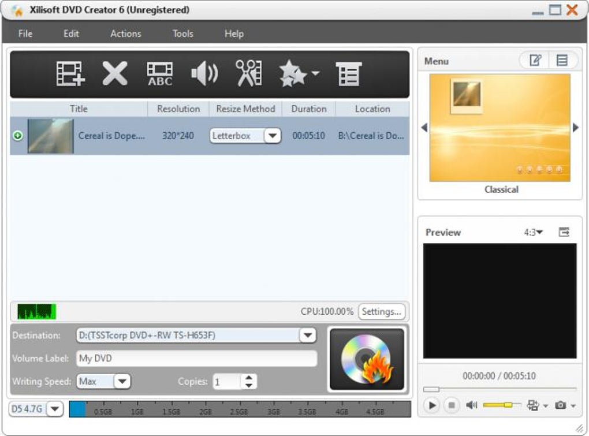Click the Chapters list toolbar icon
The width and height of the screenshot is (589, 436).
pos(349,74)
